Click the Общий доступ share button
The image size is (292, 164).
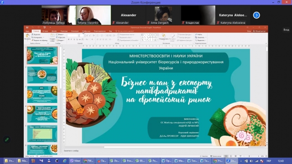[259, 31]
